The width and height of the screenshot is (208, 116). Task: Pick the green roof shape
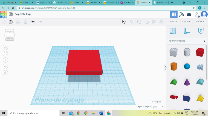(x=174, y=82)
